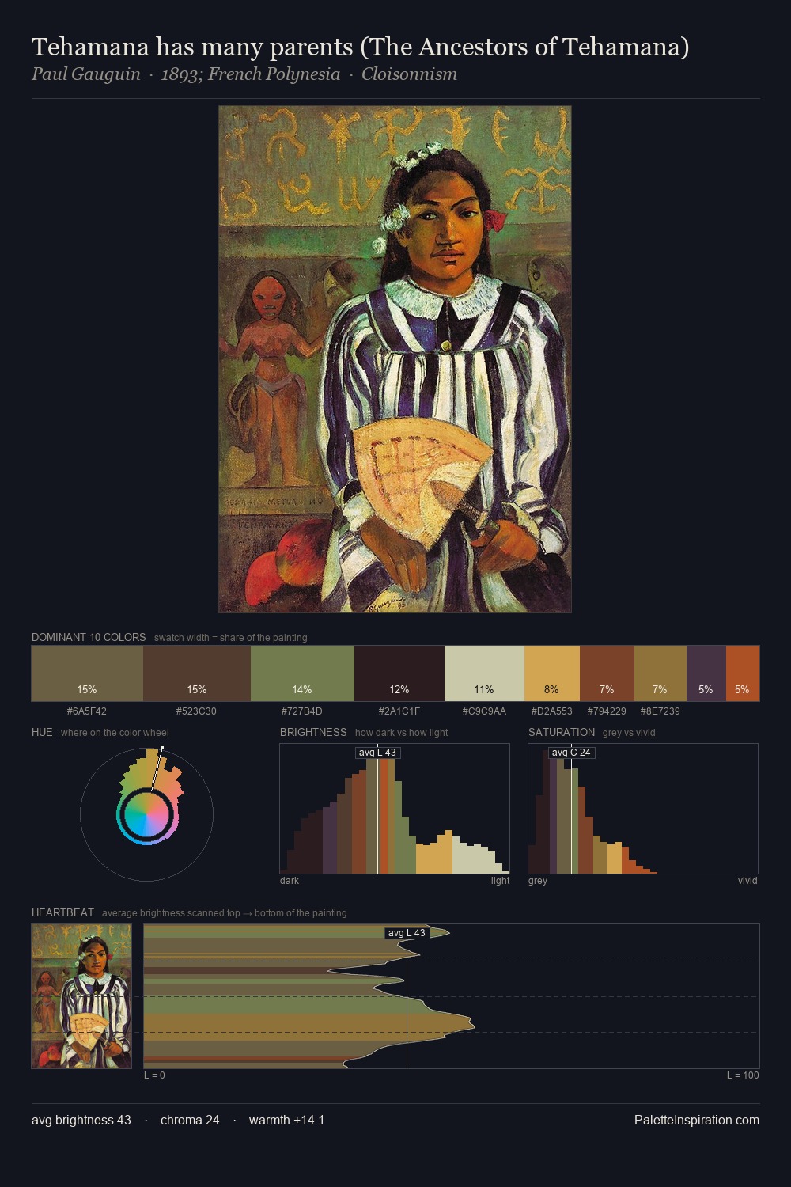Screen dimensions: 791x1187
Task: Choose the golden yellow 8% swatch
Action: (552, 673)
